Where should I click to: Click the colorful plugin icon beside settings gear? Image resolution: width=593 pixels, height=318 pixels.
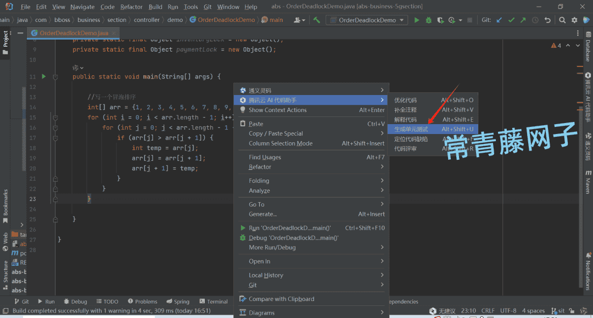tap(586, 20)
